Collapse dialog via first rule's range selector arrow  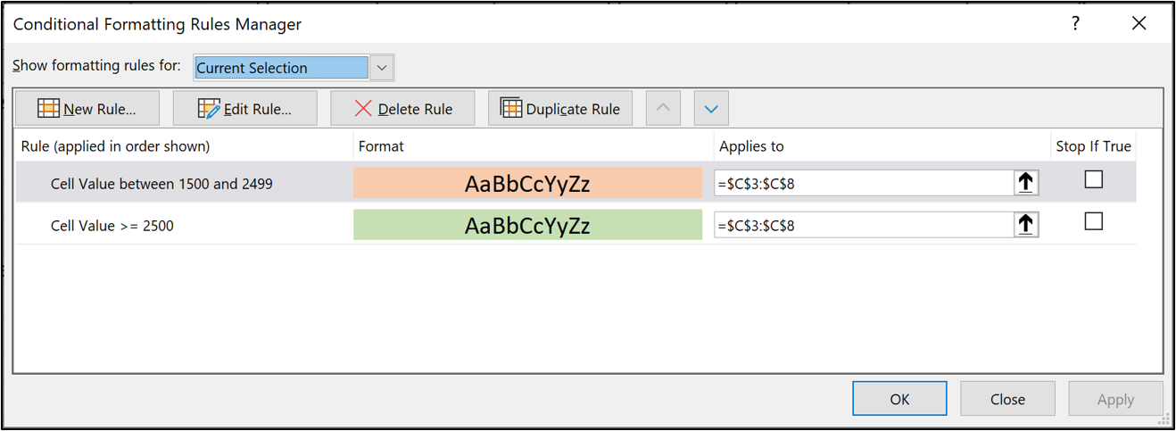1026,183
